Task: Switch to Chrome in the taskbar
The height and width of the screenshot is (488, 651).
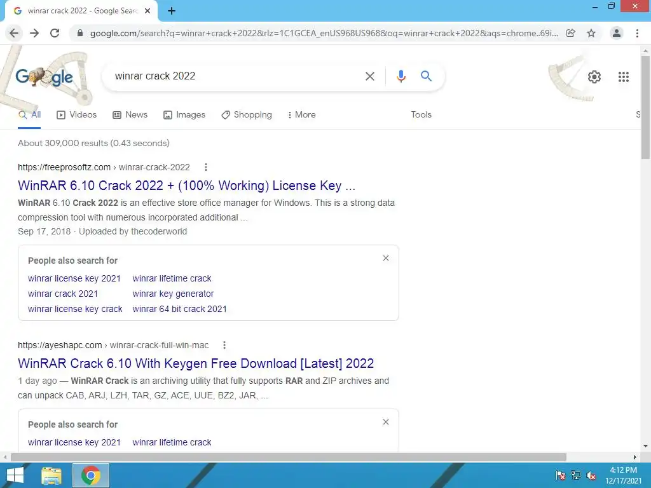Action: point(91,475)
